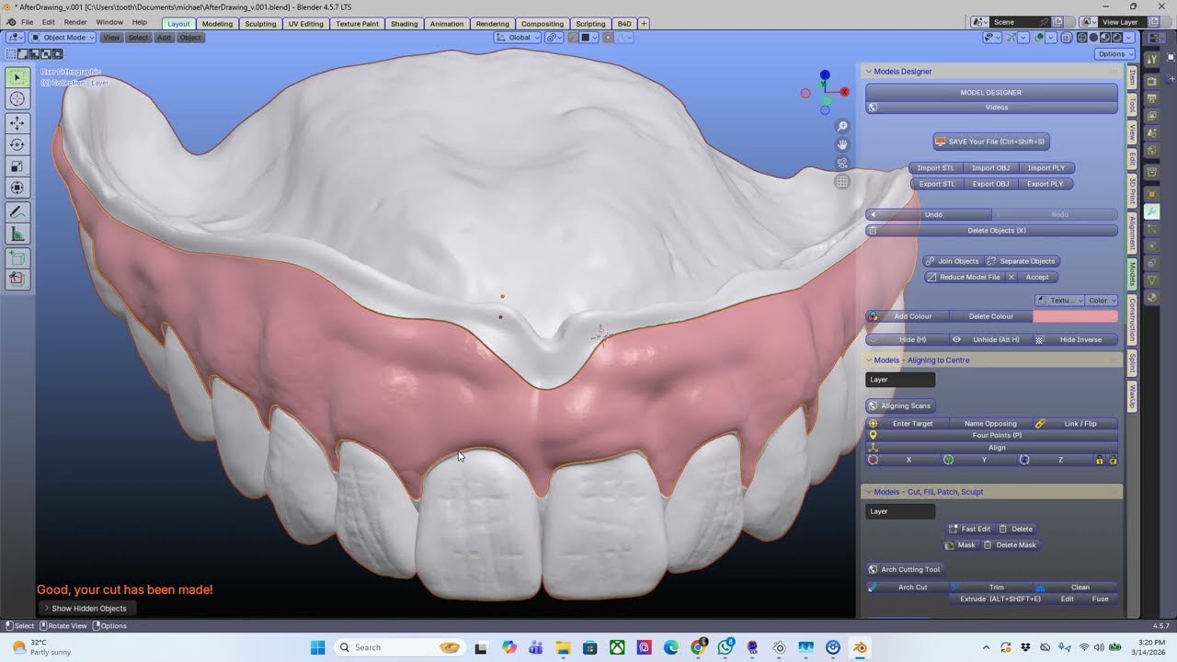Choose the Measure tool
The height and width of the screenshot is (662, 1177).
[17, 234]
